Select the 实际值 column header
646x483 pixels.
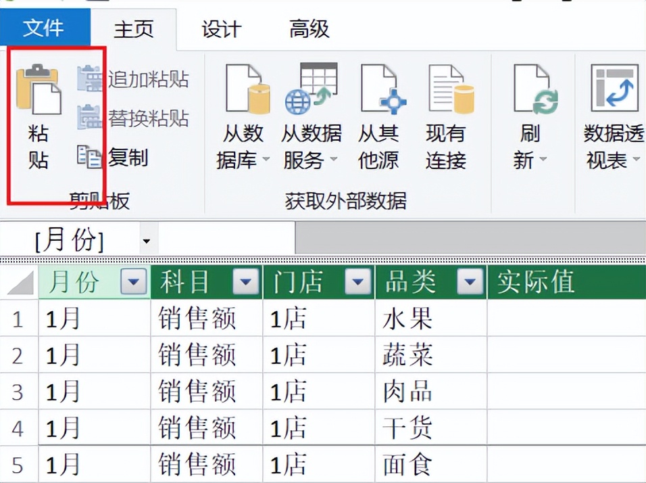[x=566, y=281]
